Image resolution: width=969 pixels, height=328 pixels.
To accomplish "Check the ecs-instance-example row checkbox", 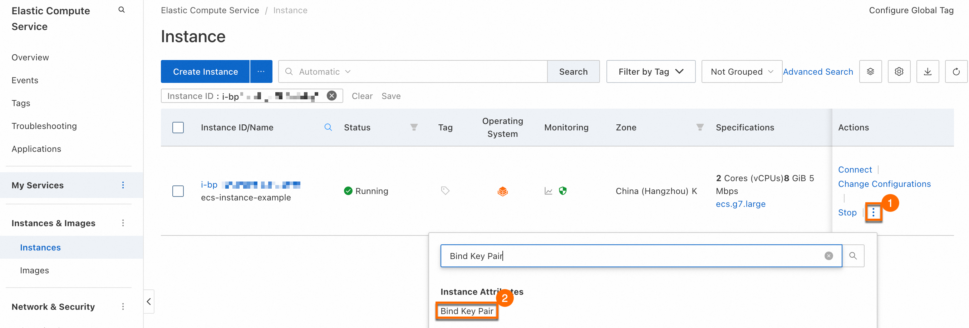I will click(178, 191).
